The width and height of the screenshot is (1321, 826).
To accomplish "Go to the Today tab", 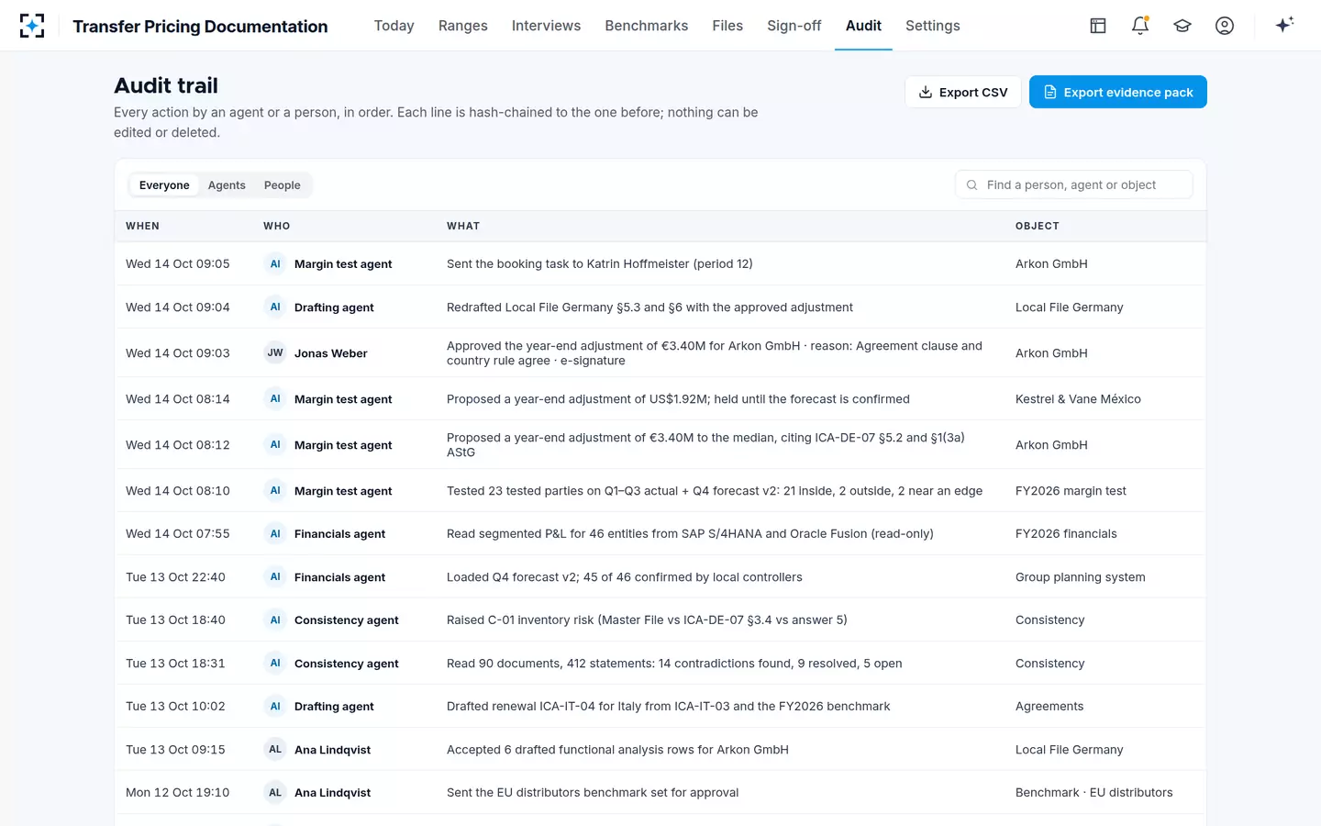I will pos(394,26).
